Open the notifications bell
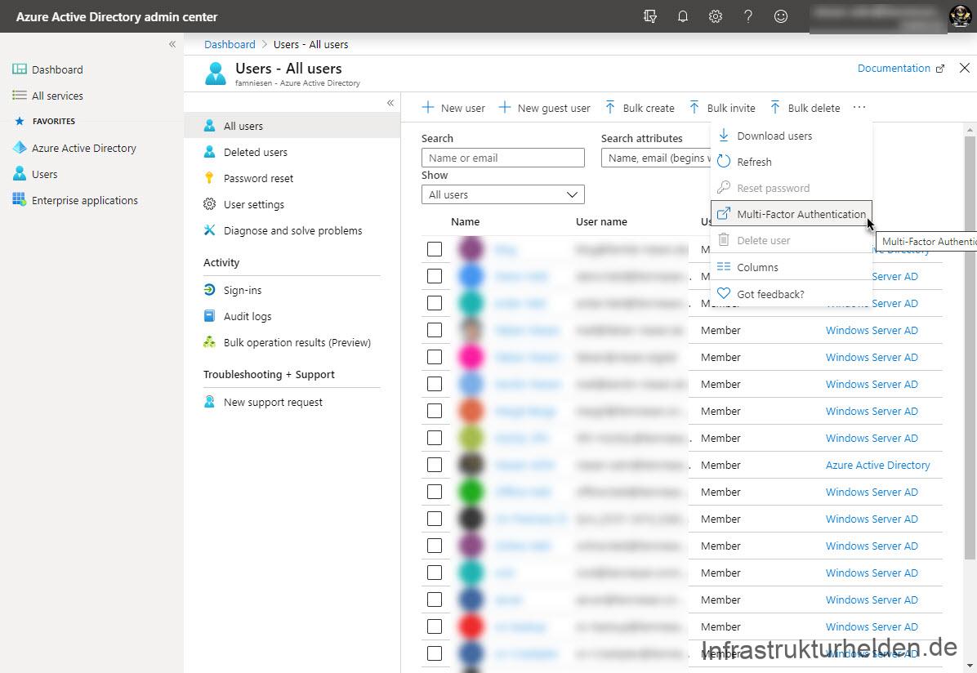Screen dimensions: 977x673 683,16
